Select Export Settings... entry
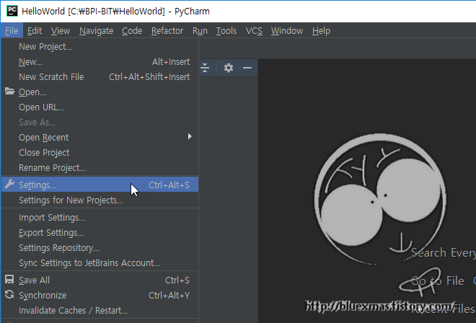 100,233
